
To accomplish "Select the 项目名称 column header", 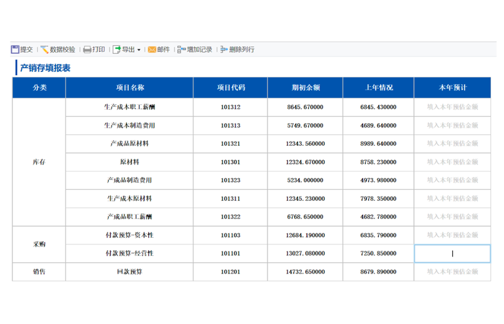I will click(x=130, y=87).
